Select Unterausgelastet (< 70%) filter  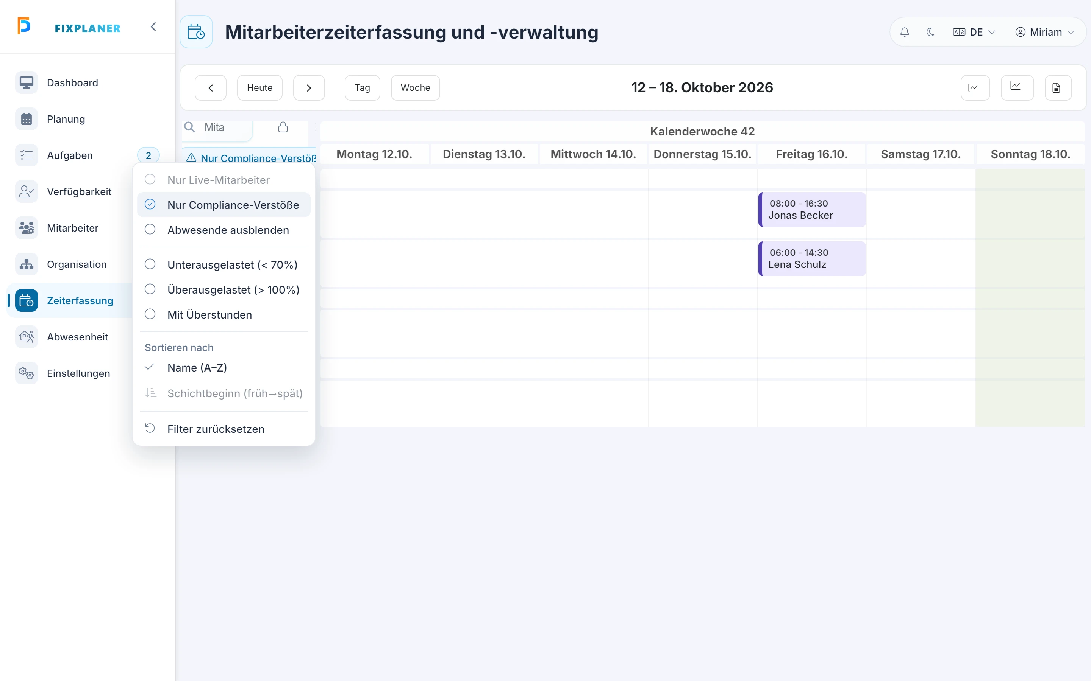point(224,264)
